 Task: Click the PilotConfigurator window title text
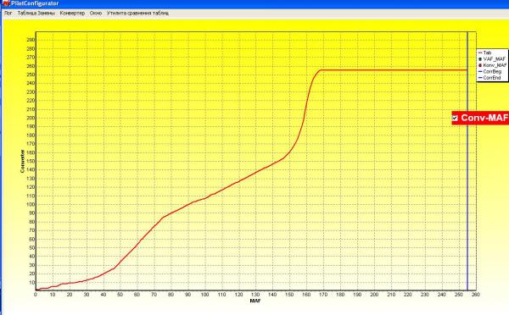click(x=35, y=3)
